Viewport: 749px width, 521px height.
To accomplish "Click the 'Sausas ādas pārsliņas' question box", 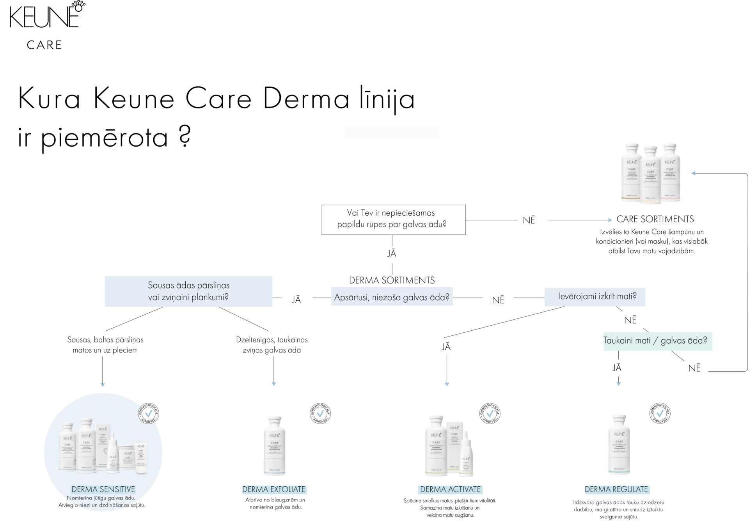I will [188, 291].
